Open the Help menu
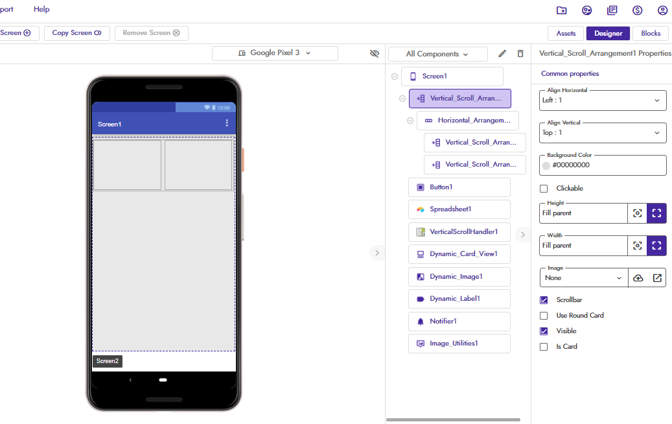672x424 pixels. 41,10
